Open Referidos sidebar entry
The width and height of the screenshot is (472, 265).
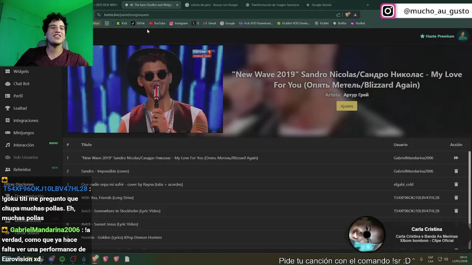click(x=22, y=169)
